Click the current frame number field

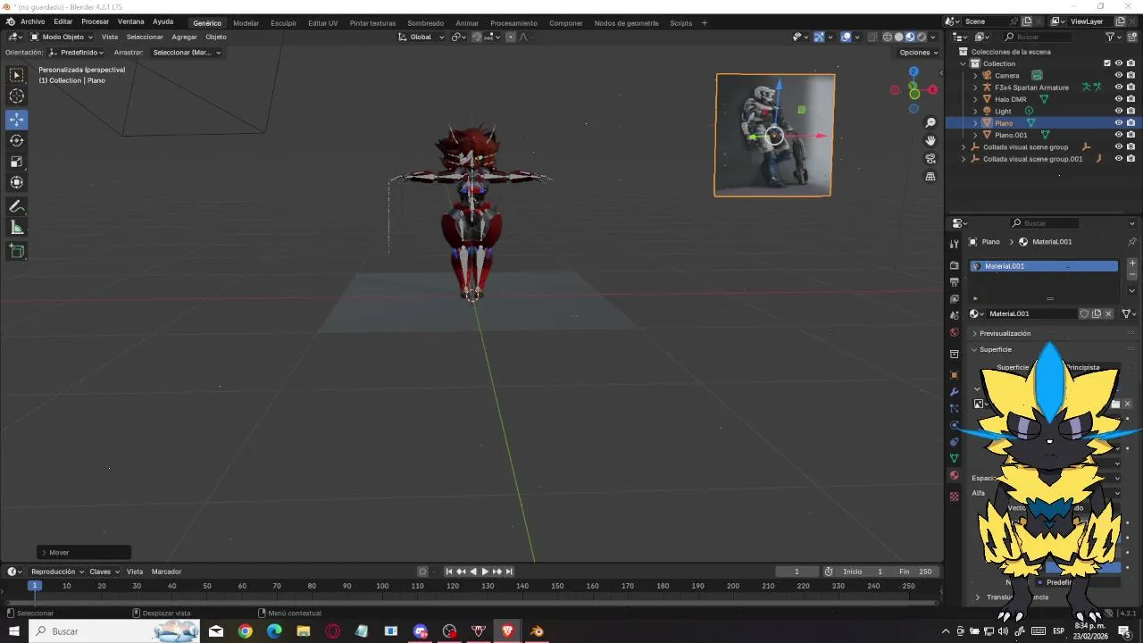pyautogui.click(x=797, y=572)
